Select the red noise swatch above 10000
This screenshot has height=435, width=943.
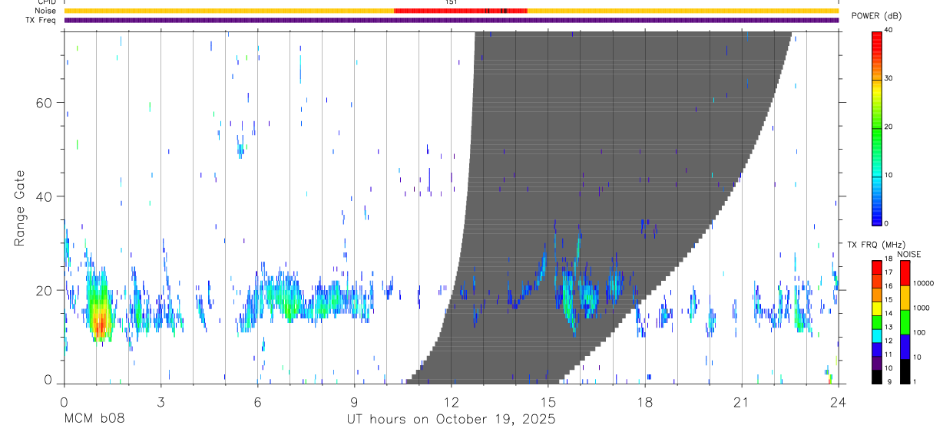905,273
